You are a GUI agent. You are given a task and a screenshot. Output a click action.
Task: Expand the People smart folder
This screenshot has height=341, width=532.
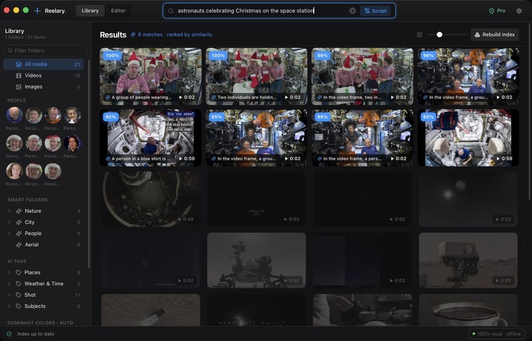(x=9, y=233)
